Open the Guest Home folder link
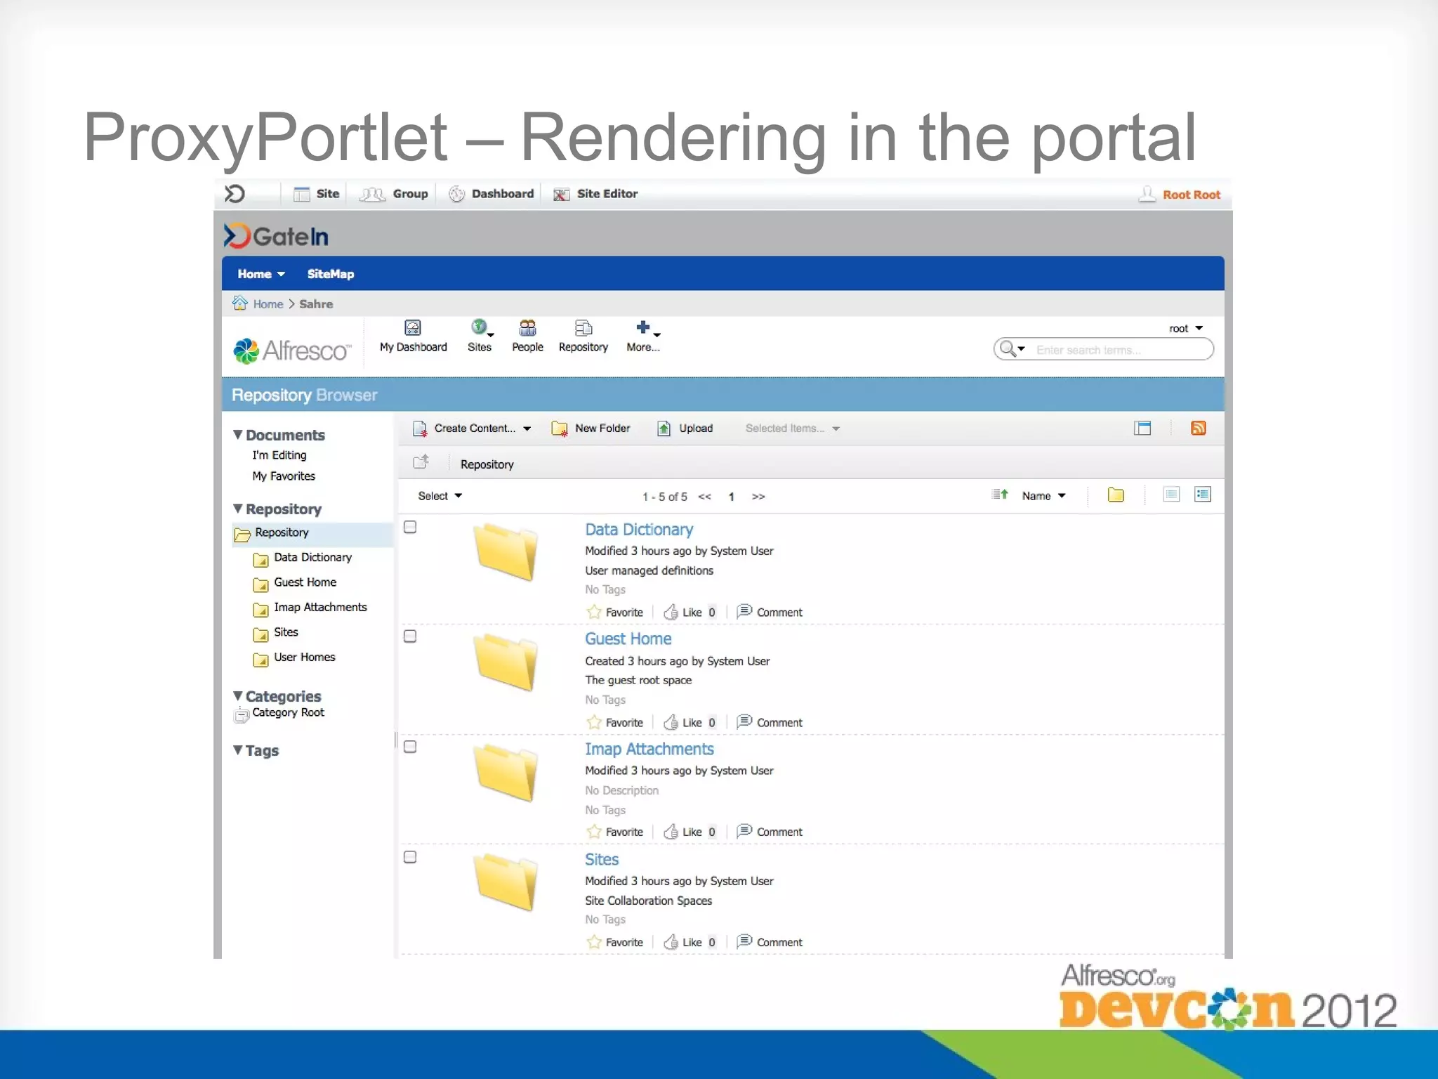 [x=628, y=639]
